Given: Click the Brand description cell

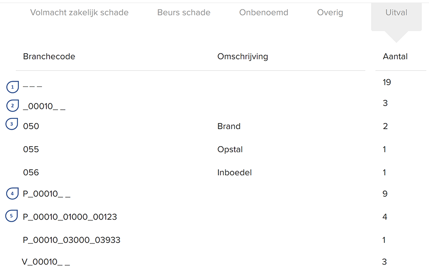Looking at the screenshot, I should click(x=229, y=126).
